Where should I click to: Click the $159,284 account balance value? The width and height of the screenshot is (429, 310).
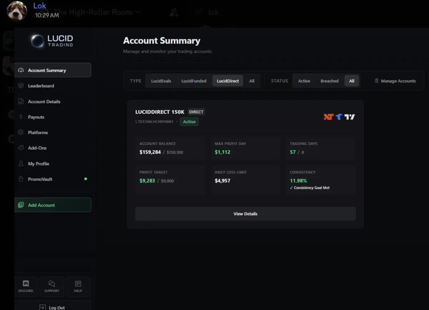click(150, 152)
